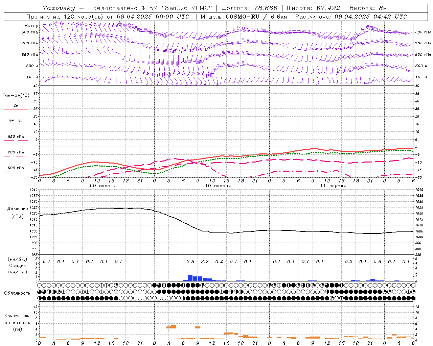Click the "0.2" precipitation amount value
Viewport: 433px width, 346px height.
tap(348, 262)
